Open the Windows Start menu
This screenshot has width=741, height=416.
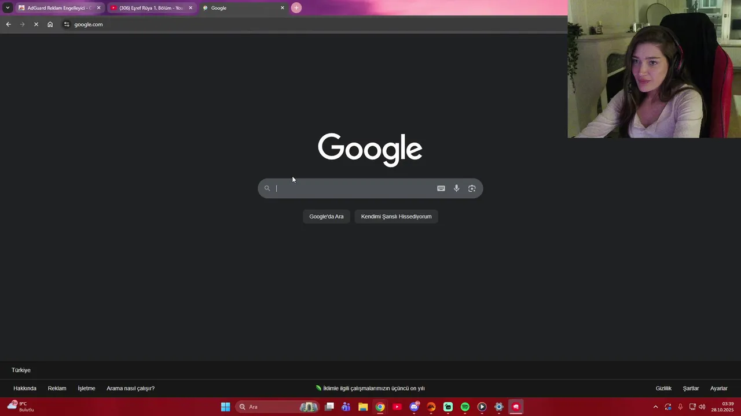point(226,407)
